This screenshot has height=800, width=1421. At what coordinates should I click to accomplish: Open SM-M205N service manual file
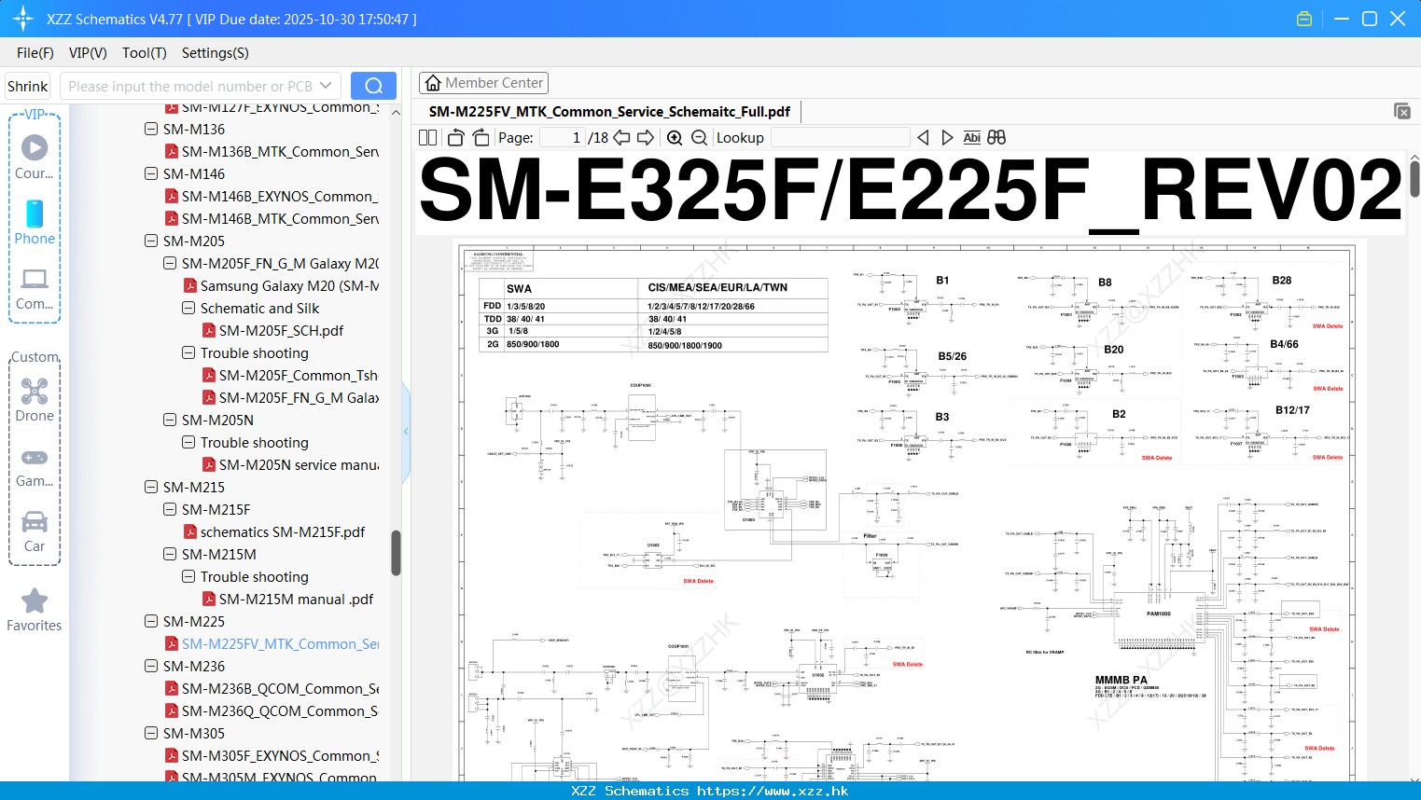(x=299, y=464)
